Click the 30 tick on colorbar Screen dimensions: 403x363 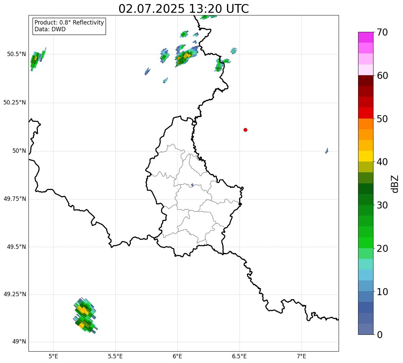pos(382,205)
